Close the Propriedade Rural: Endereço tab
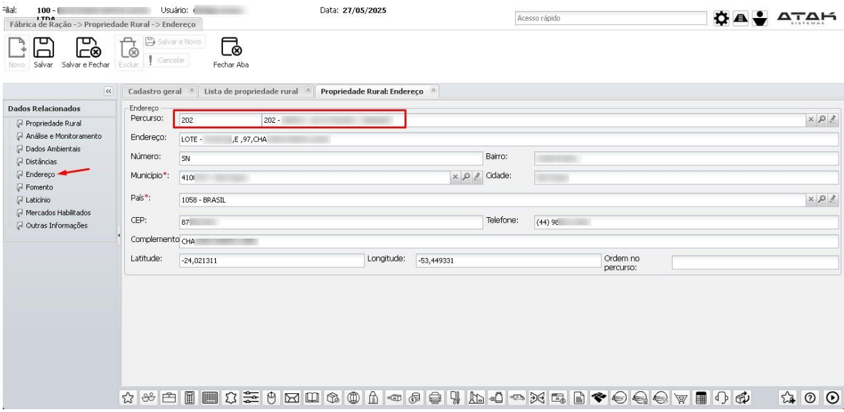The width and height of the screenshot is (844, 412). coord(433,92)
